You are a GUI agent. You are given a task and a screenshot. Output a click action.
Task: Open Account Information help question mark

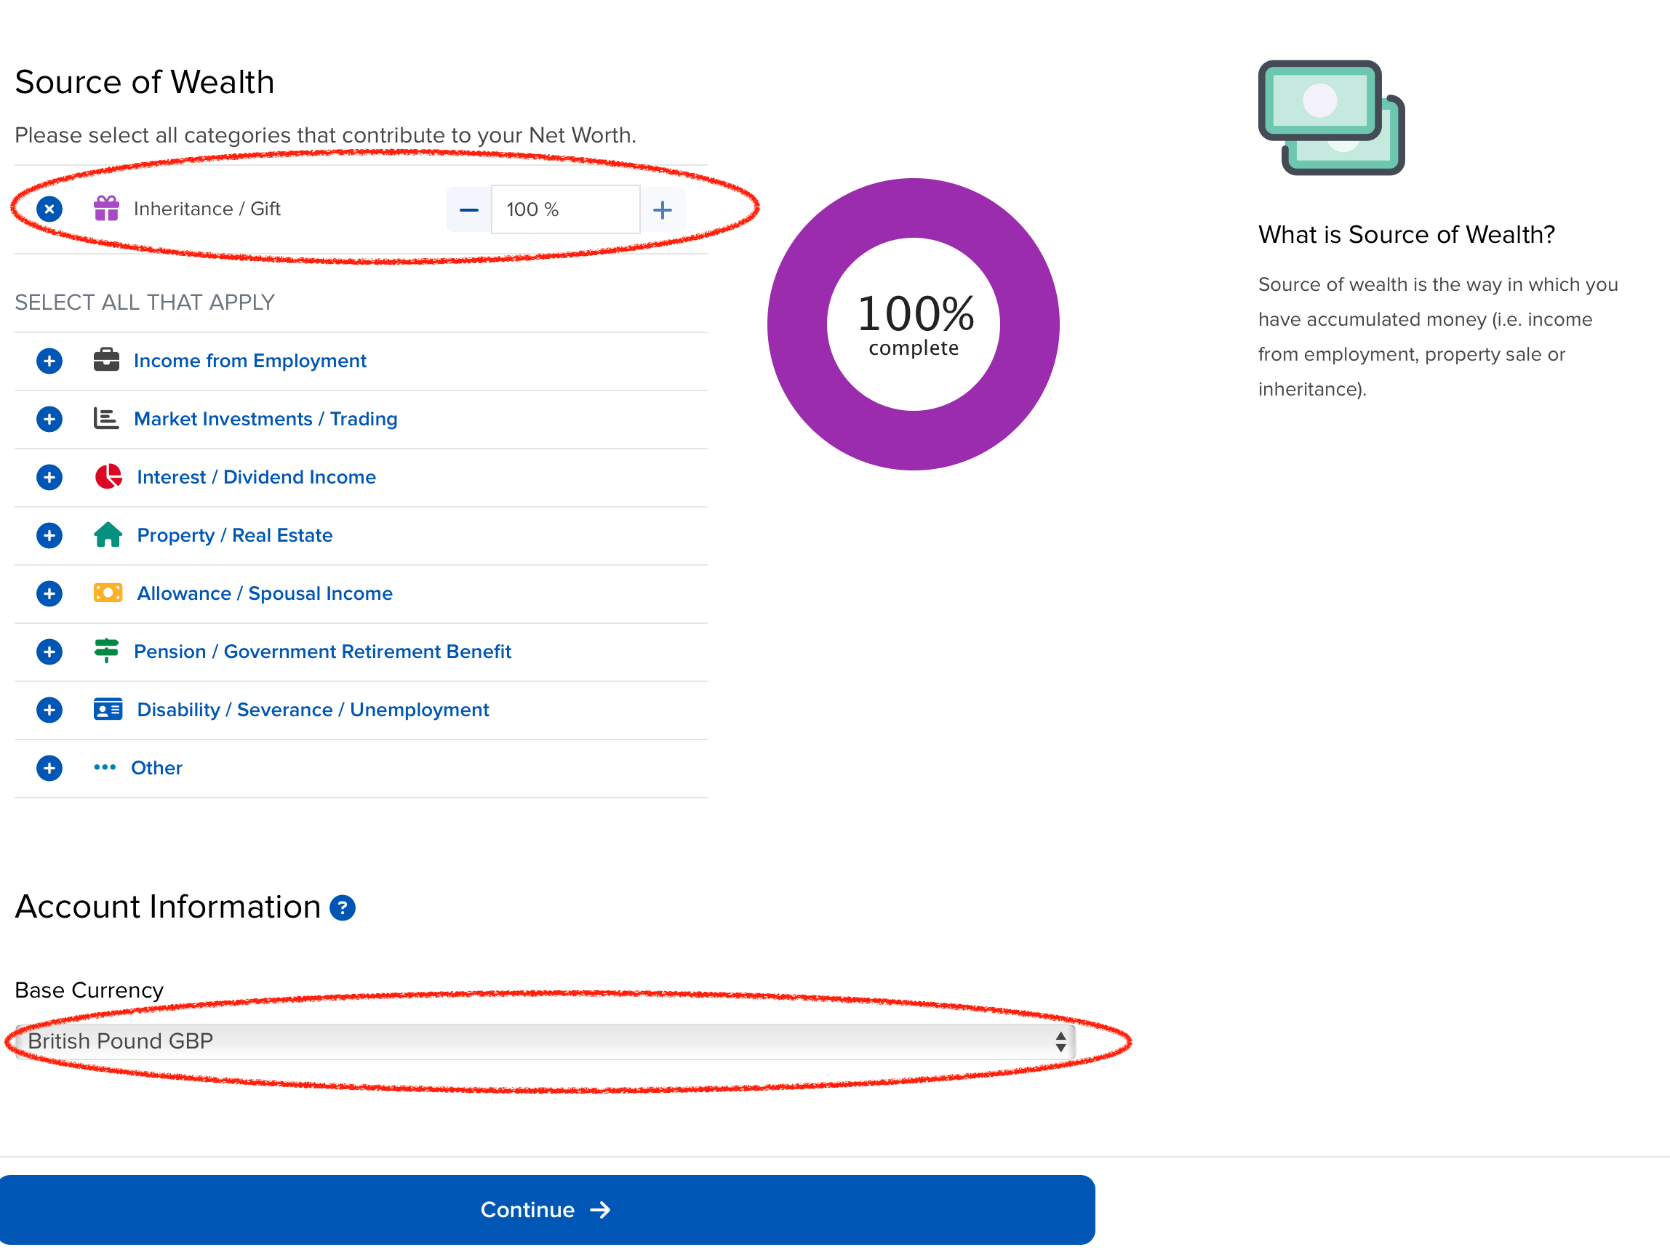(343, 908)
